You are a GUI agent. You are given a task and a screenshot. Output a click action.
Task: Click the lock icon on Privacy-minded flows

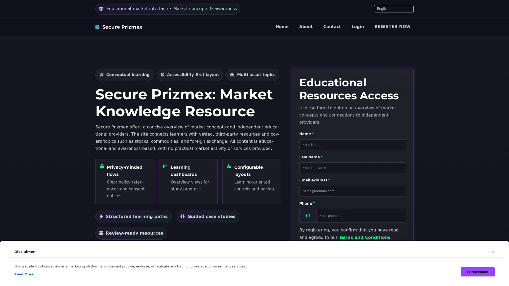(102, 166)
